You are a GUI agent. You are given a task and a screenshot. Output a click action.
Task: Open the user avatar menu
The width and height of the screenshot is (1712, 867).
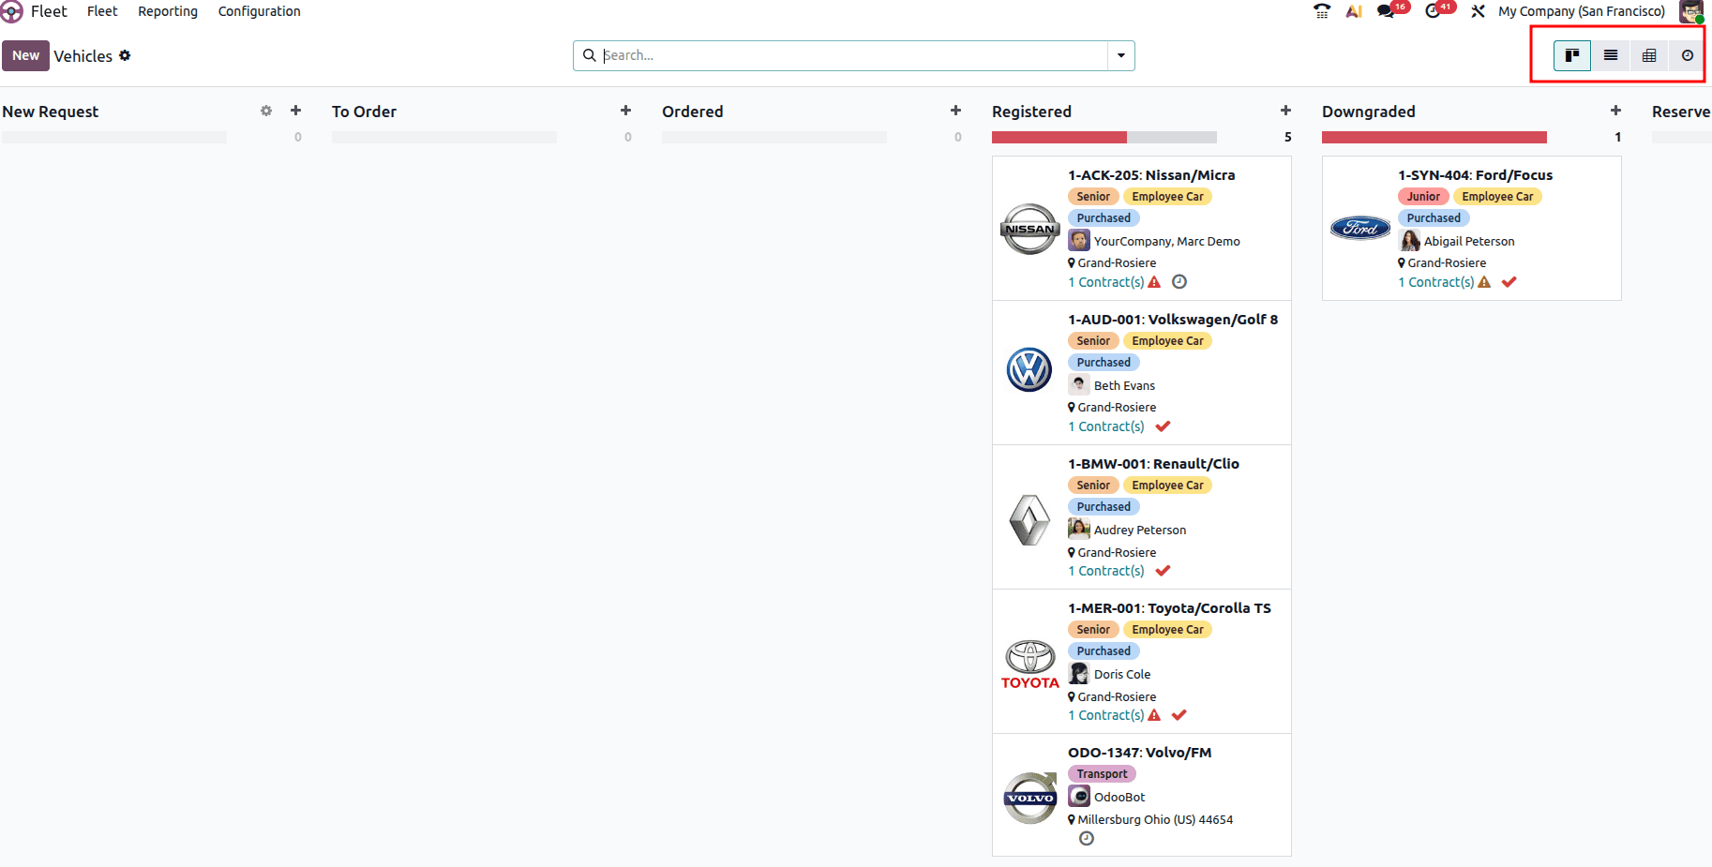1691,11
